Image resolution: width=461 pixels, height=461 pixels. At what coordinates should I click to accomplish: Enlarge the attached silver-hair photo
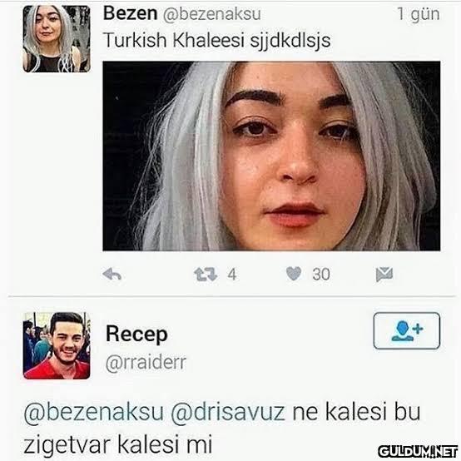271,156
